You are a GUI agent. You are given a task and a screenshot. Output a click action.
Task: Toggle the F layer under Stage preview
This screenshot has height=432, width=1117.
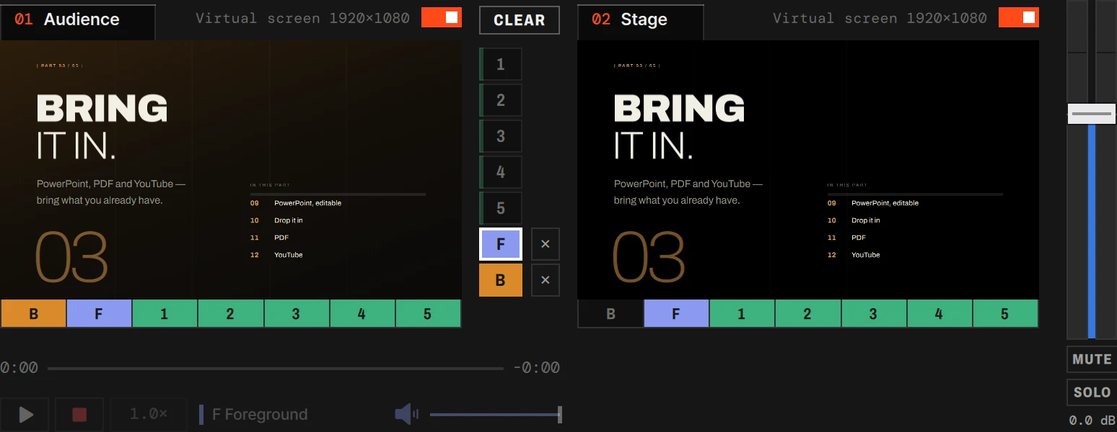(x=676, y=314)
